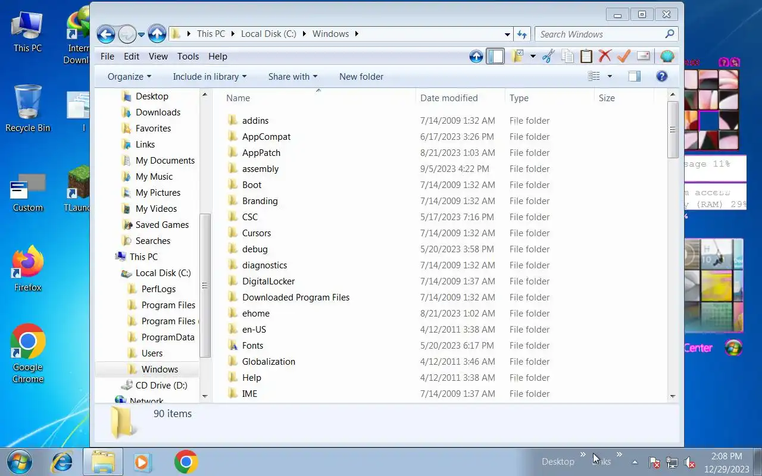This screenshot has width=762, height=476.
Task: Click the navigation pane scrollbar thumb
Action: pos(205,285)
